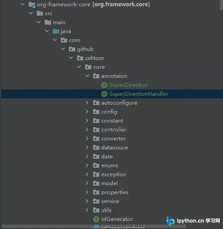Click the date package folder icon

point(96,157)
